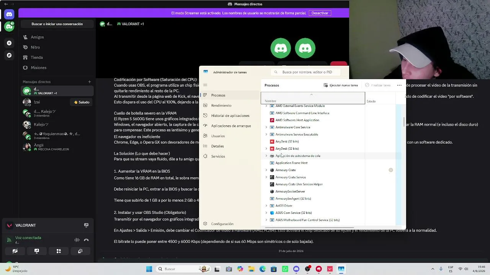This screenshot has width=490, height=275.
Task: Open Copilot from taskbar
Action: click(x=240, y=269)
